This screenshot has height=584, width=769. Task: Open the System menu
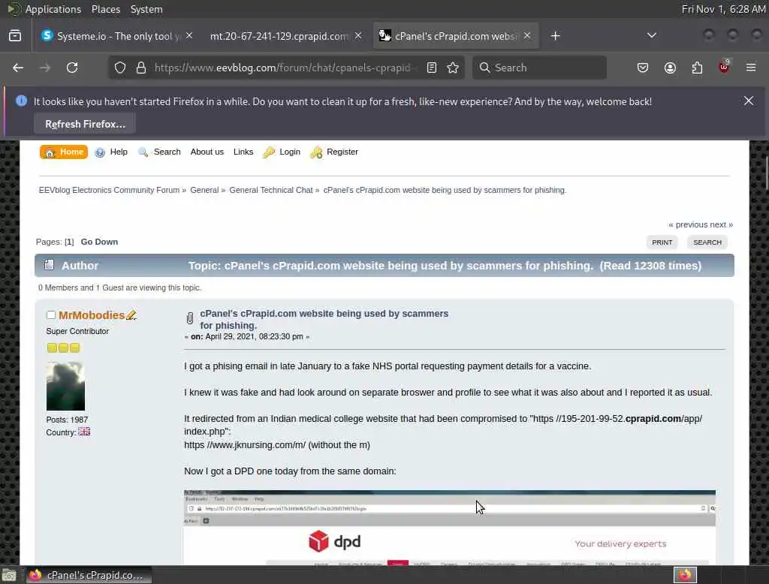pyautogui.click(x=146, y=9)
